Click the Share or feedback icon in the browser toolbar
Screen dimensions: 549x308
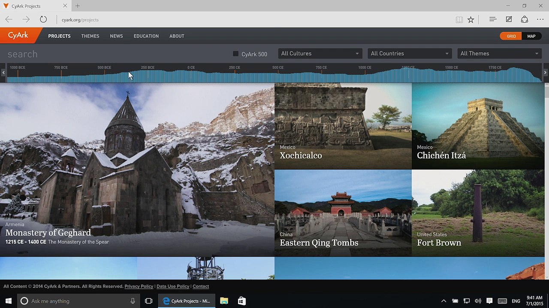(x=524, y=19)
